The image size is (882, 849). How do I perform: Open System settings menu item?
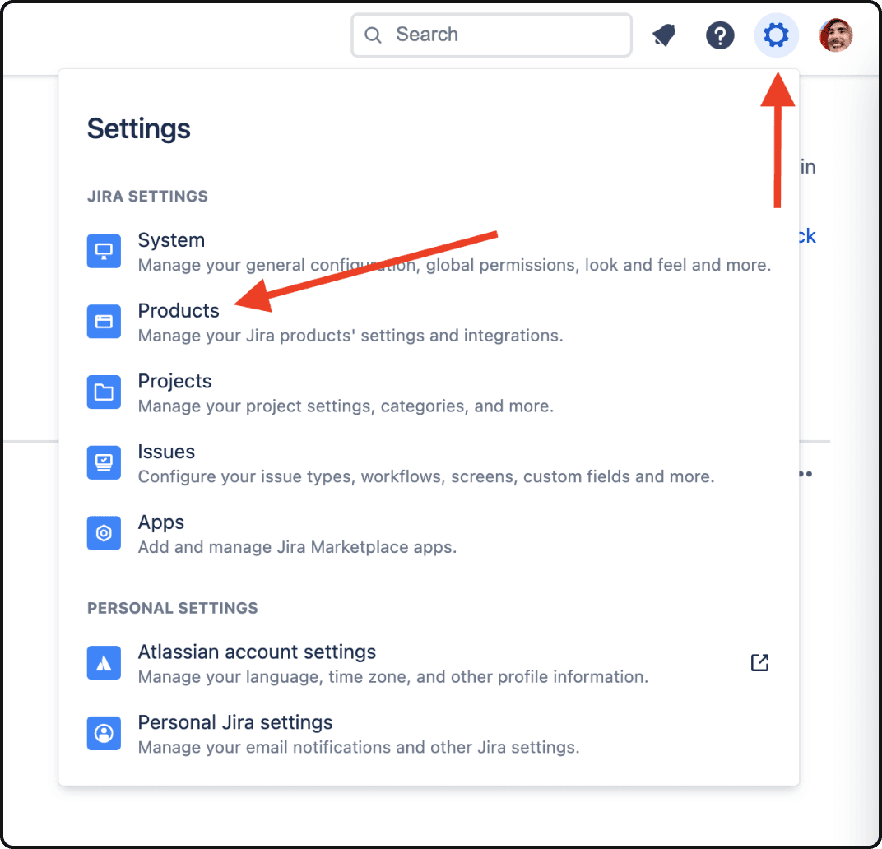[x=429, y=252]
